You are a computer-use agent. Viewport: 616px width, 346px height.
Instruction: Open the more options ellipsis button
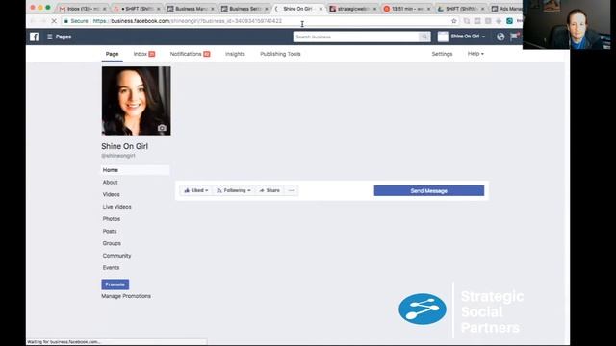click(x=291, y=190)
